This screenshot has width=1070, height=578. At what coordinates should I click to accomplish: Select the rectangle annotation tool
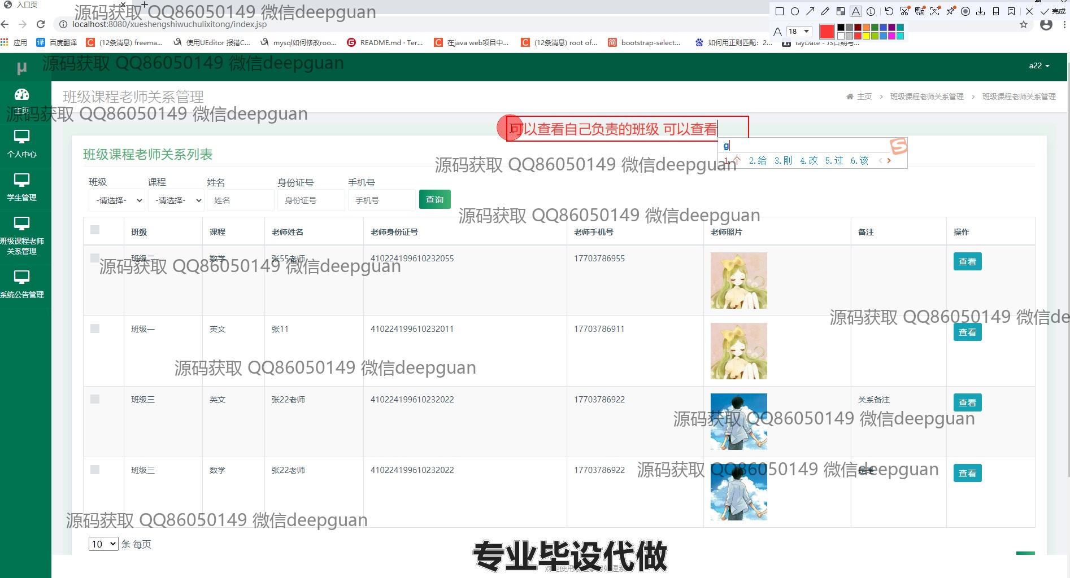coord(780,11)
